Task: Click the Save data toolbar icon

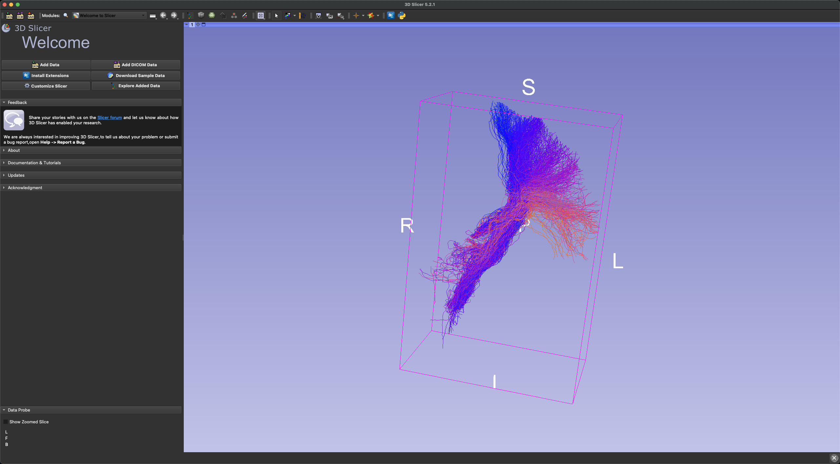Action: (x=31, y=15)
